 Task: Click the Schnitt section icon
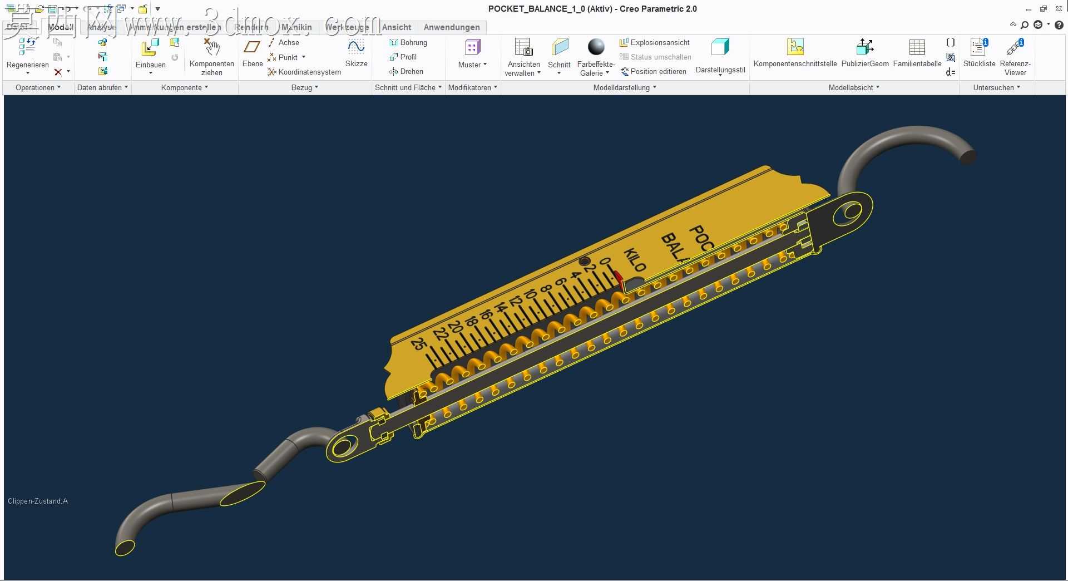click(x=559, y=47)
